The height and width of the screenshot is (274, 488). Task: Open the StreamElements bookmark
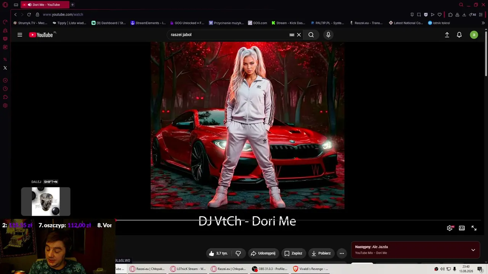(148, 23)
